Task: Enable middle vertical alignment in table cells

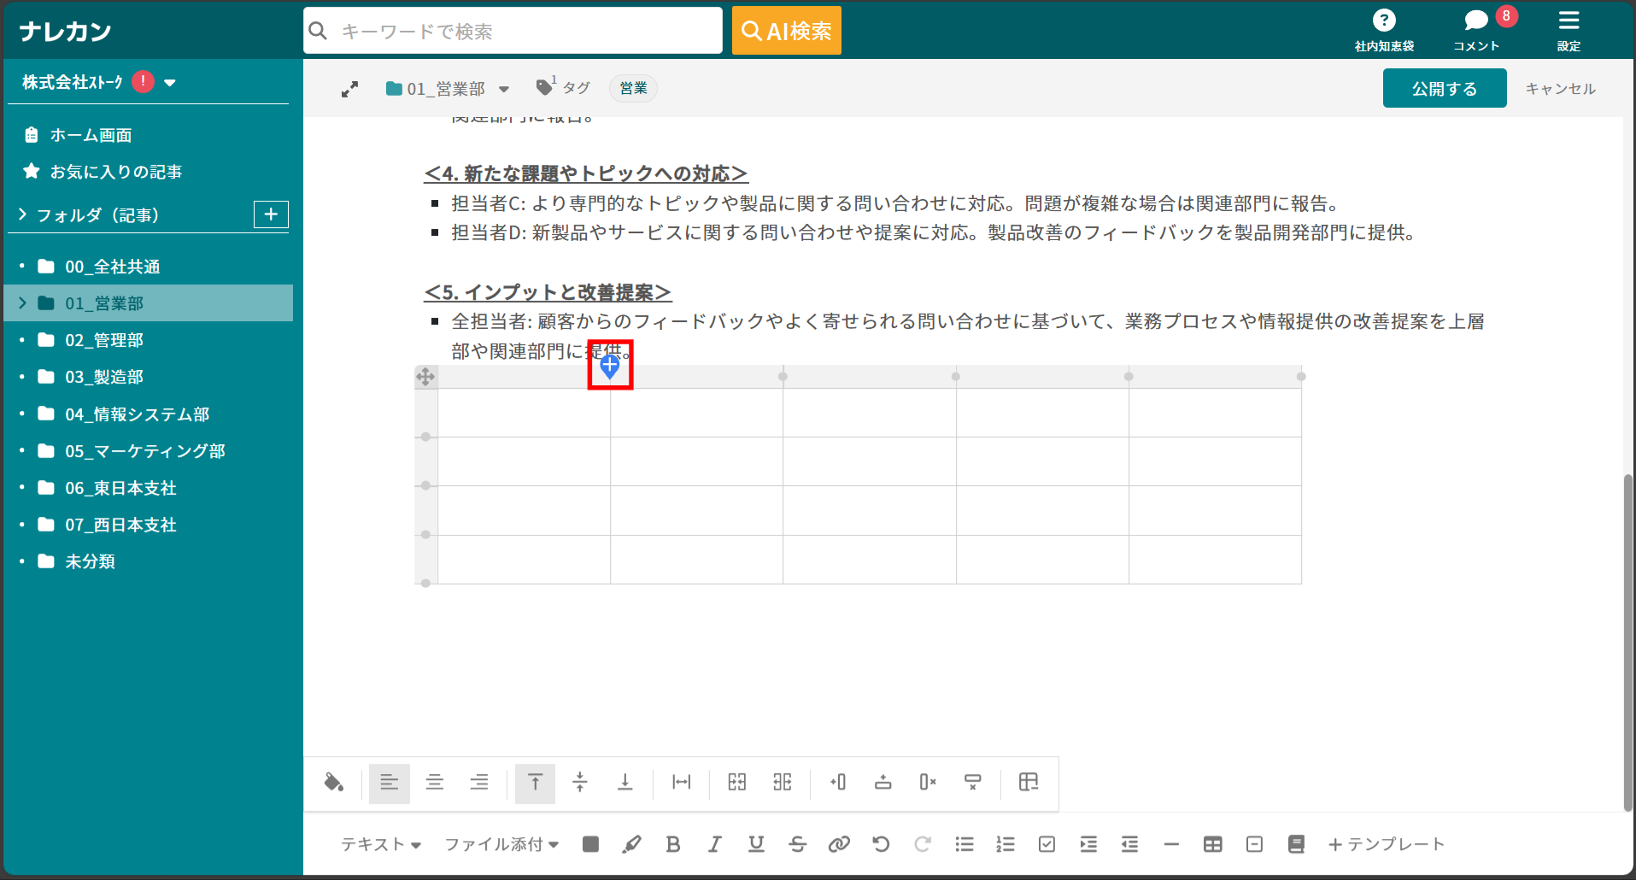Action: [x=580, y=783]
